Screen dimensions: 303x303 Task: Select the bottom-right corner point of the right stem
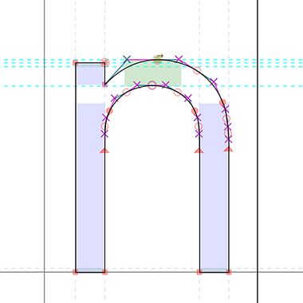tap(229, 272)
